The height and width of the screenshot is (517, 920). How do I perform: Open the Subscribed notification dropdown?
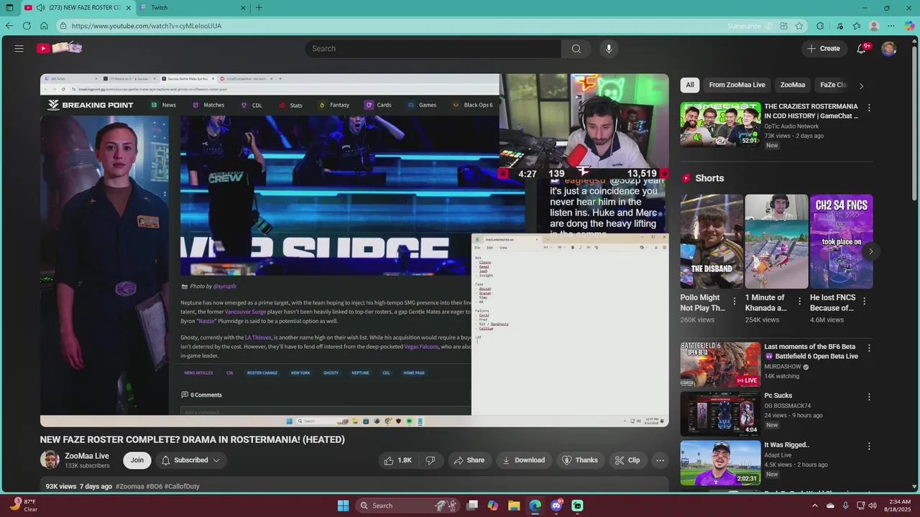point(190,460)
